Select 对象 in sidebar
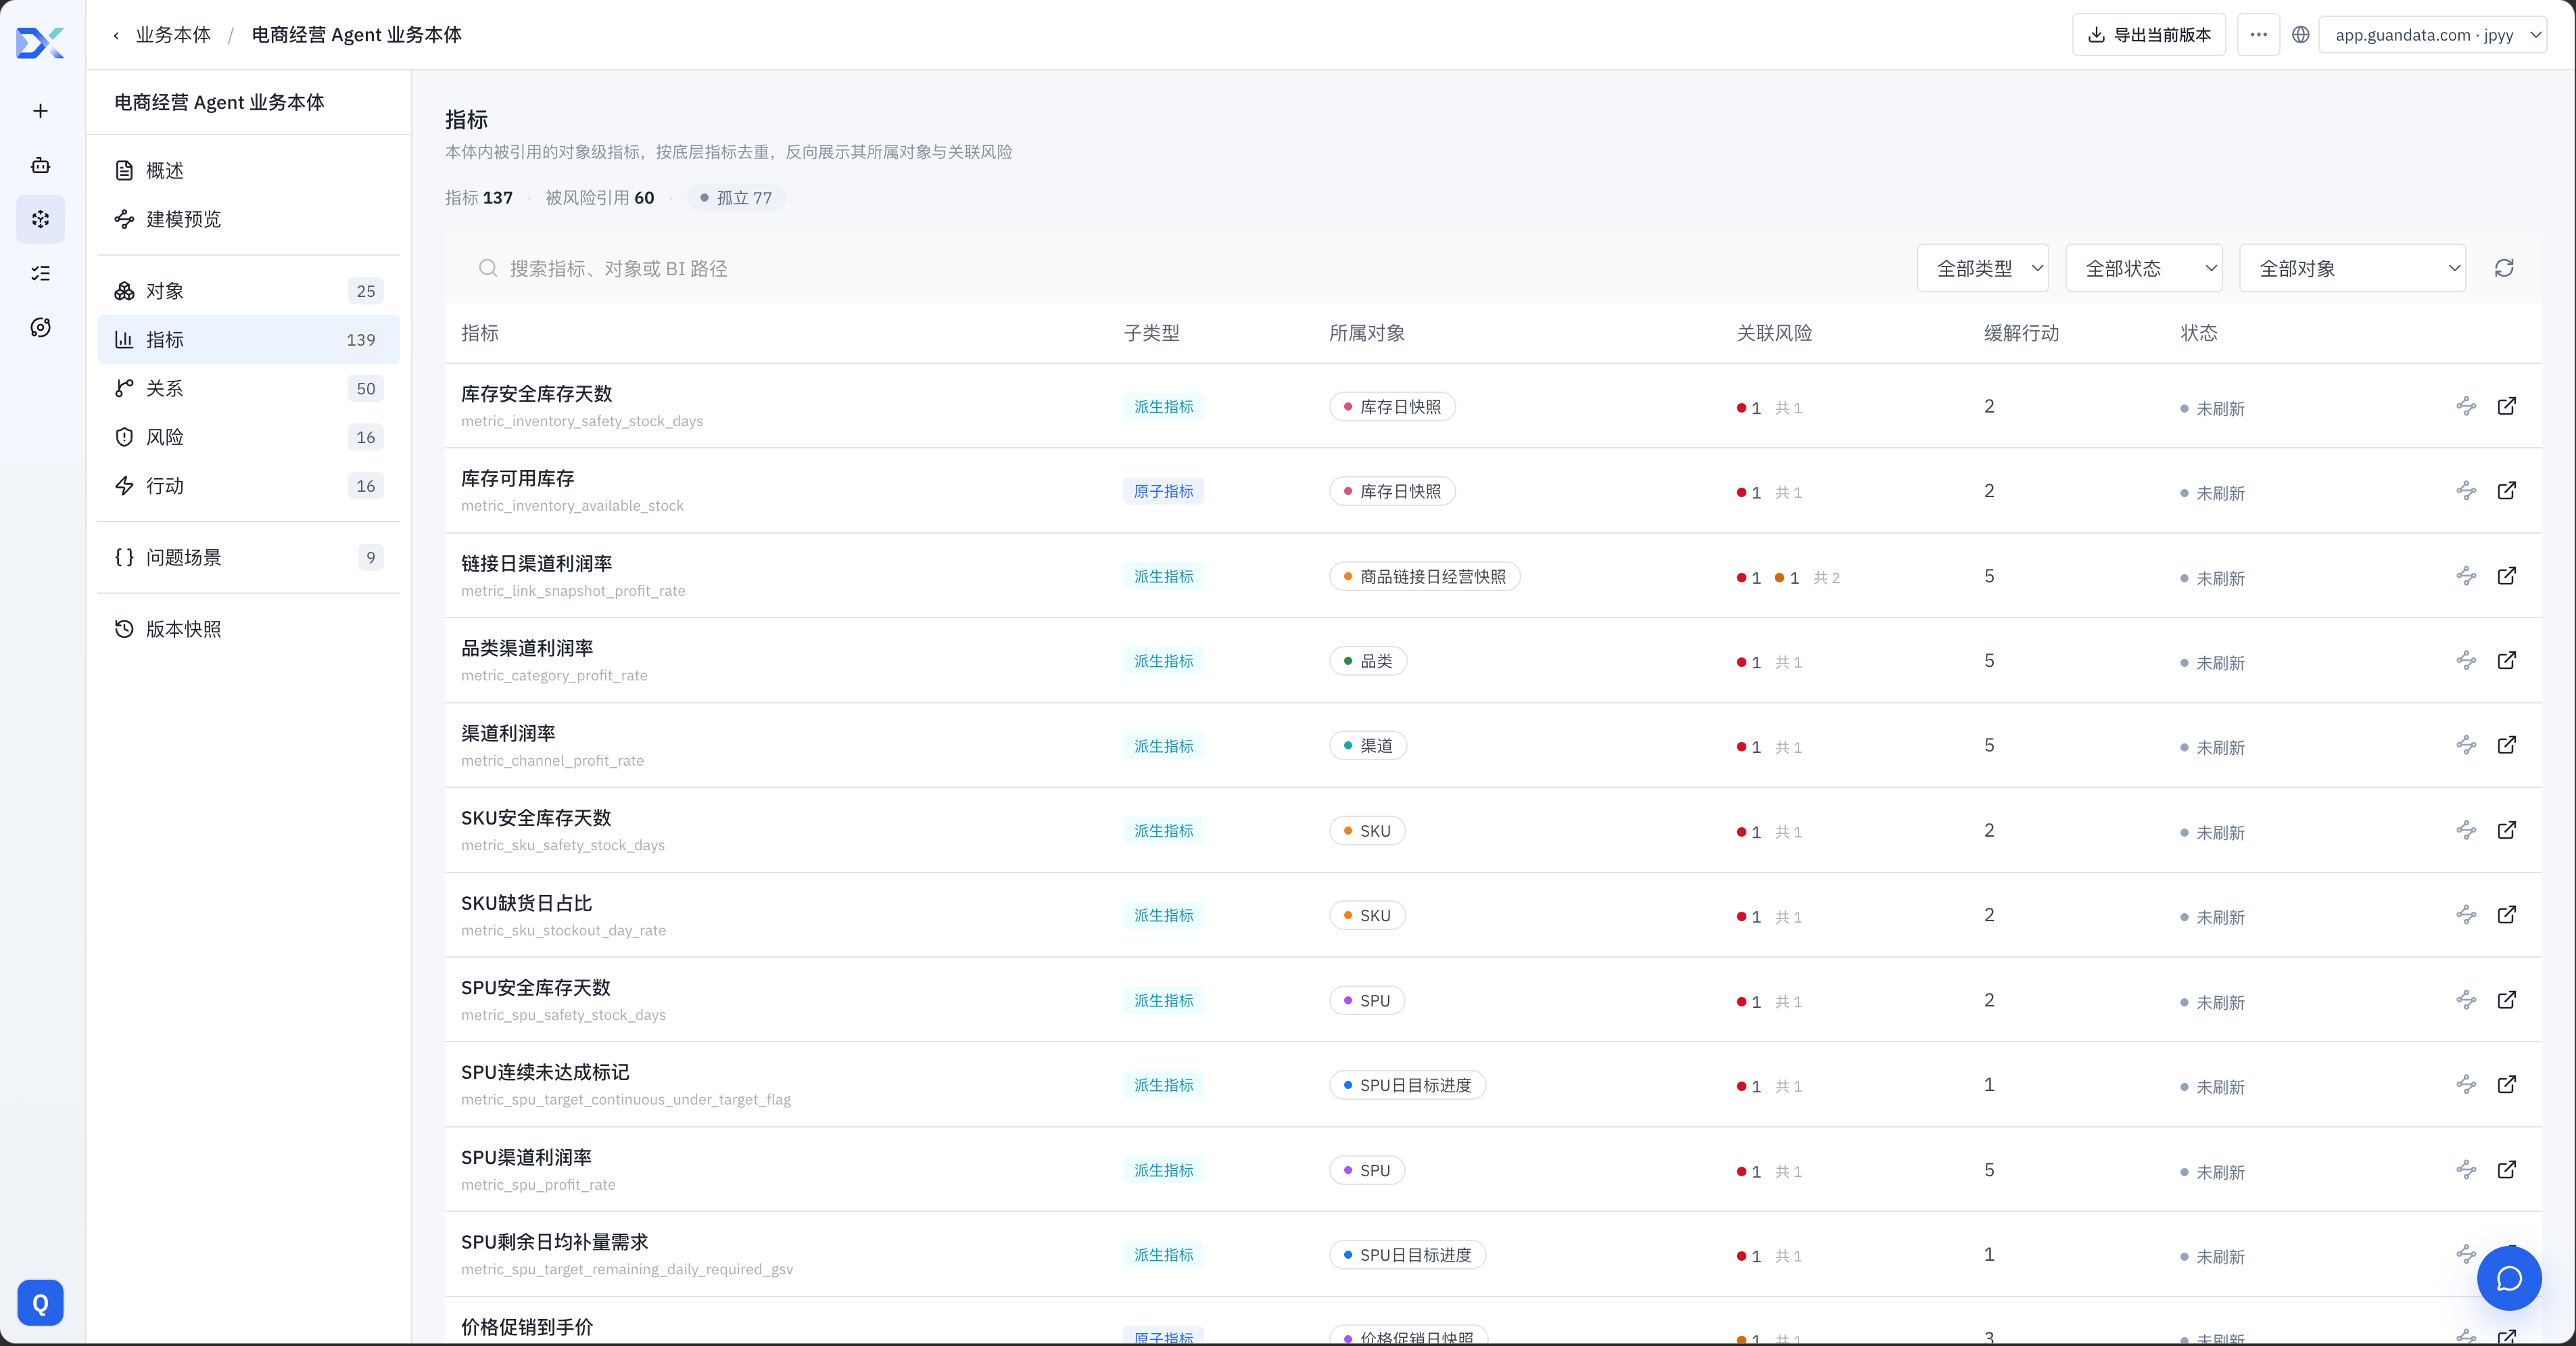 click(x=248, y=292)
